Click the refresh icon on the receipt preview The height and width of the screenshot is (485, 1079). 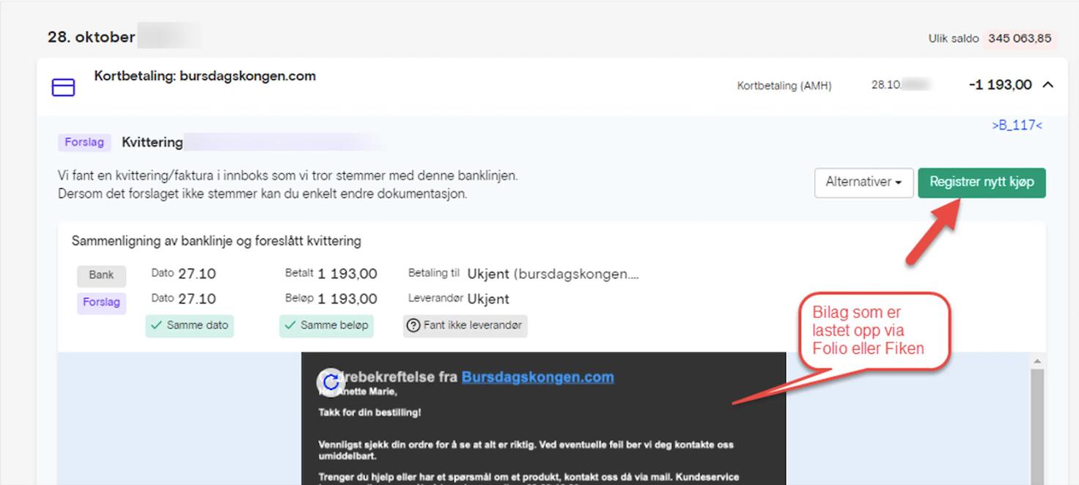point(331,381)
